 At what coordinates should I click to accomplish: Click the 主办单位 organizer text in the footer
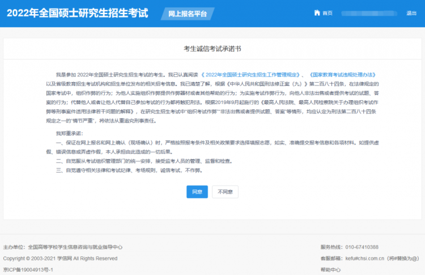[62, 247]
